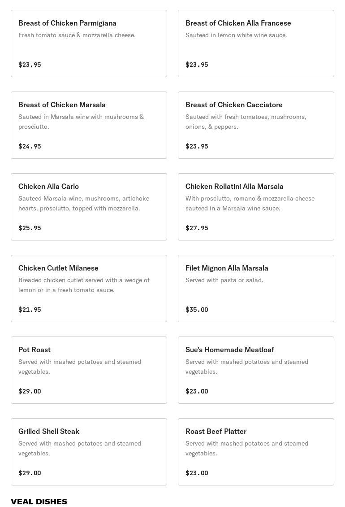Viewport: 345px width, 507px height.
Task: Click the $21.95 Chicken Cutlet Milanese price
Action: [x=30, y=310]
